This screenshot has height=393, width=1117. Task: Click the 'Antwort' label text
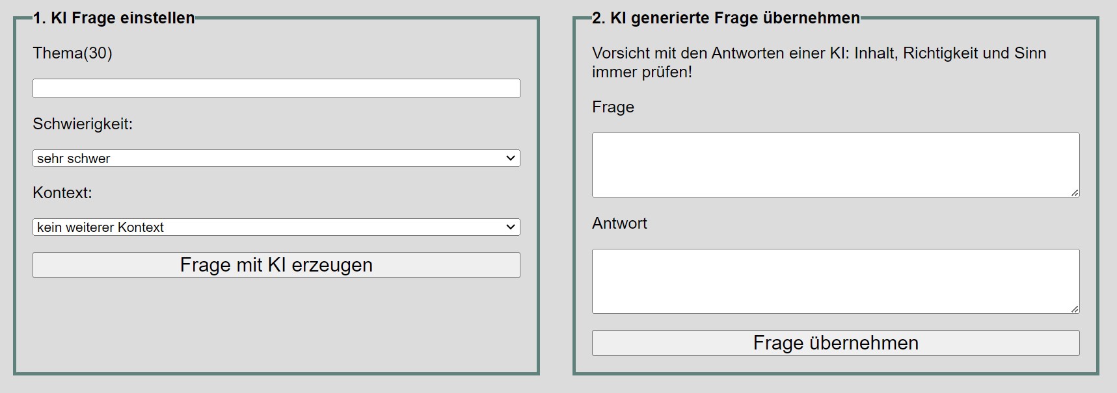tap(619, 223)
